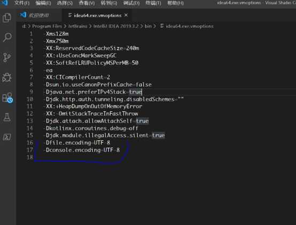This screenshot has width=296, height=225.
Task: Open the 选择(S) menu
Action: [65, 3]
